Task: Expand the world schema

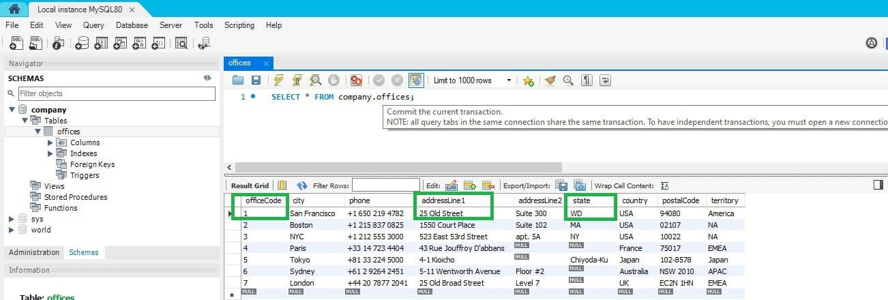Action: click(x=12, y=230)
